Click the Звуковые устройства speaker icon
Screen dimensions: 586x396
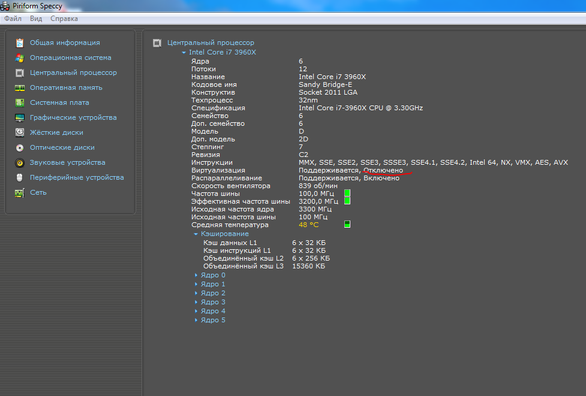(x=20, y=163)
